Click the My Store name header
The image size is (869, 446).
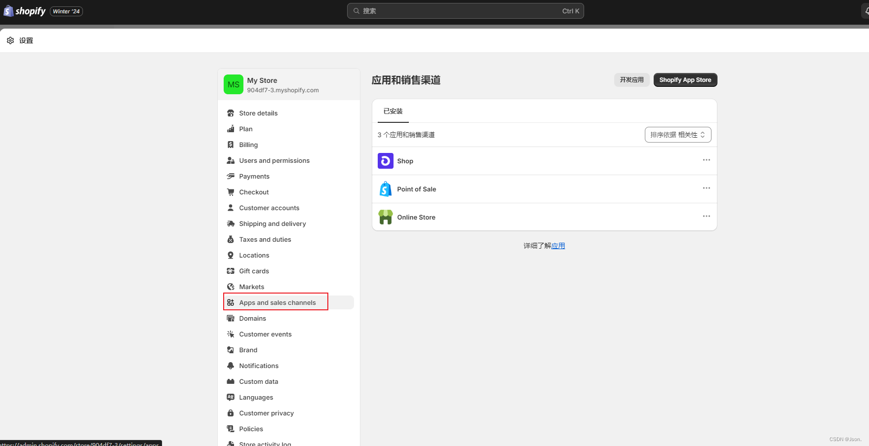262,80
